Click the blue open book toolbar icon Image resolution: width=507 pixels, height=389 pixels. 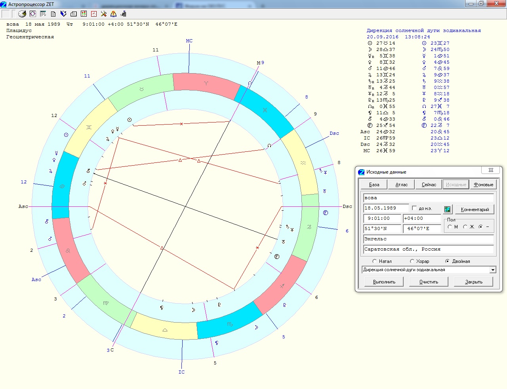tap(63, 14)
